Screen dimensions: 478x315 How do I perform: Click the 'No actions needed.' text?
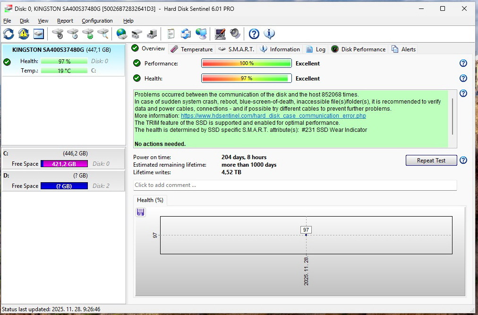point(160,144)
